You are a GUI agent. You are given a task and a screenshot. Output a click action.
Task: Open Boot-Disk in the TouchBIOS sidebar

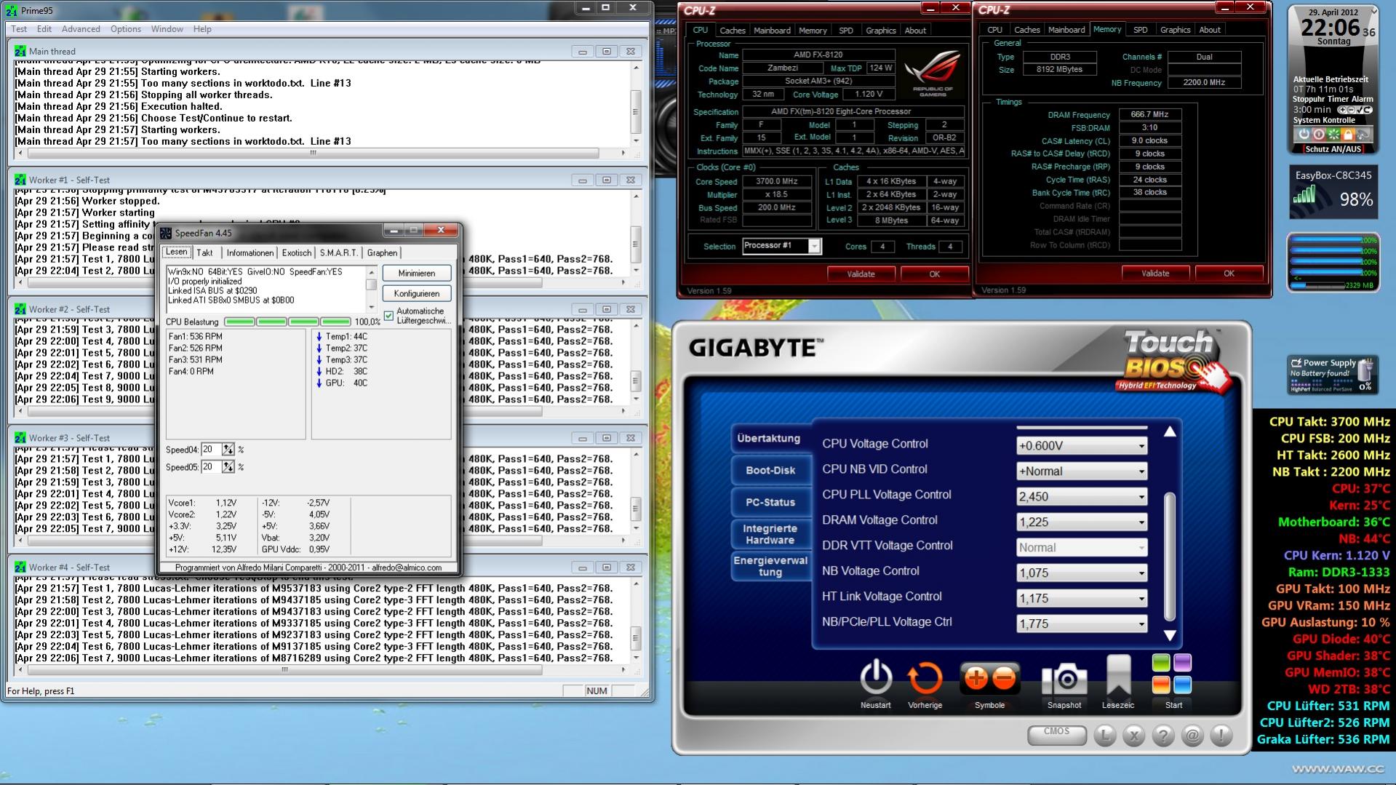[770, 470]
